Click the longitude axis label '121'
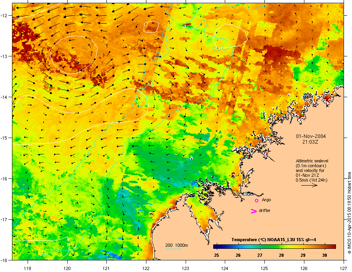The width and height of the screenshot is (352, 272). click(106, 268)
